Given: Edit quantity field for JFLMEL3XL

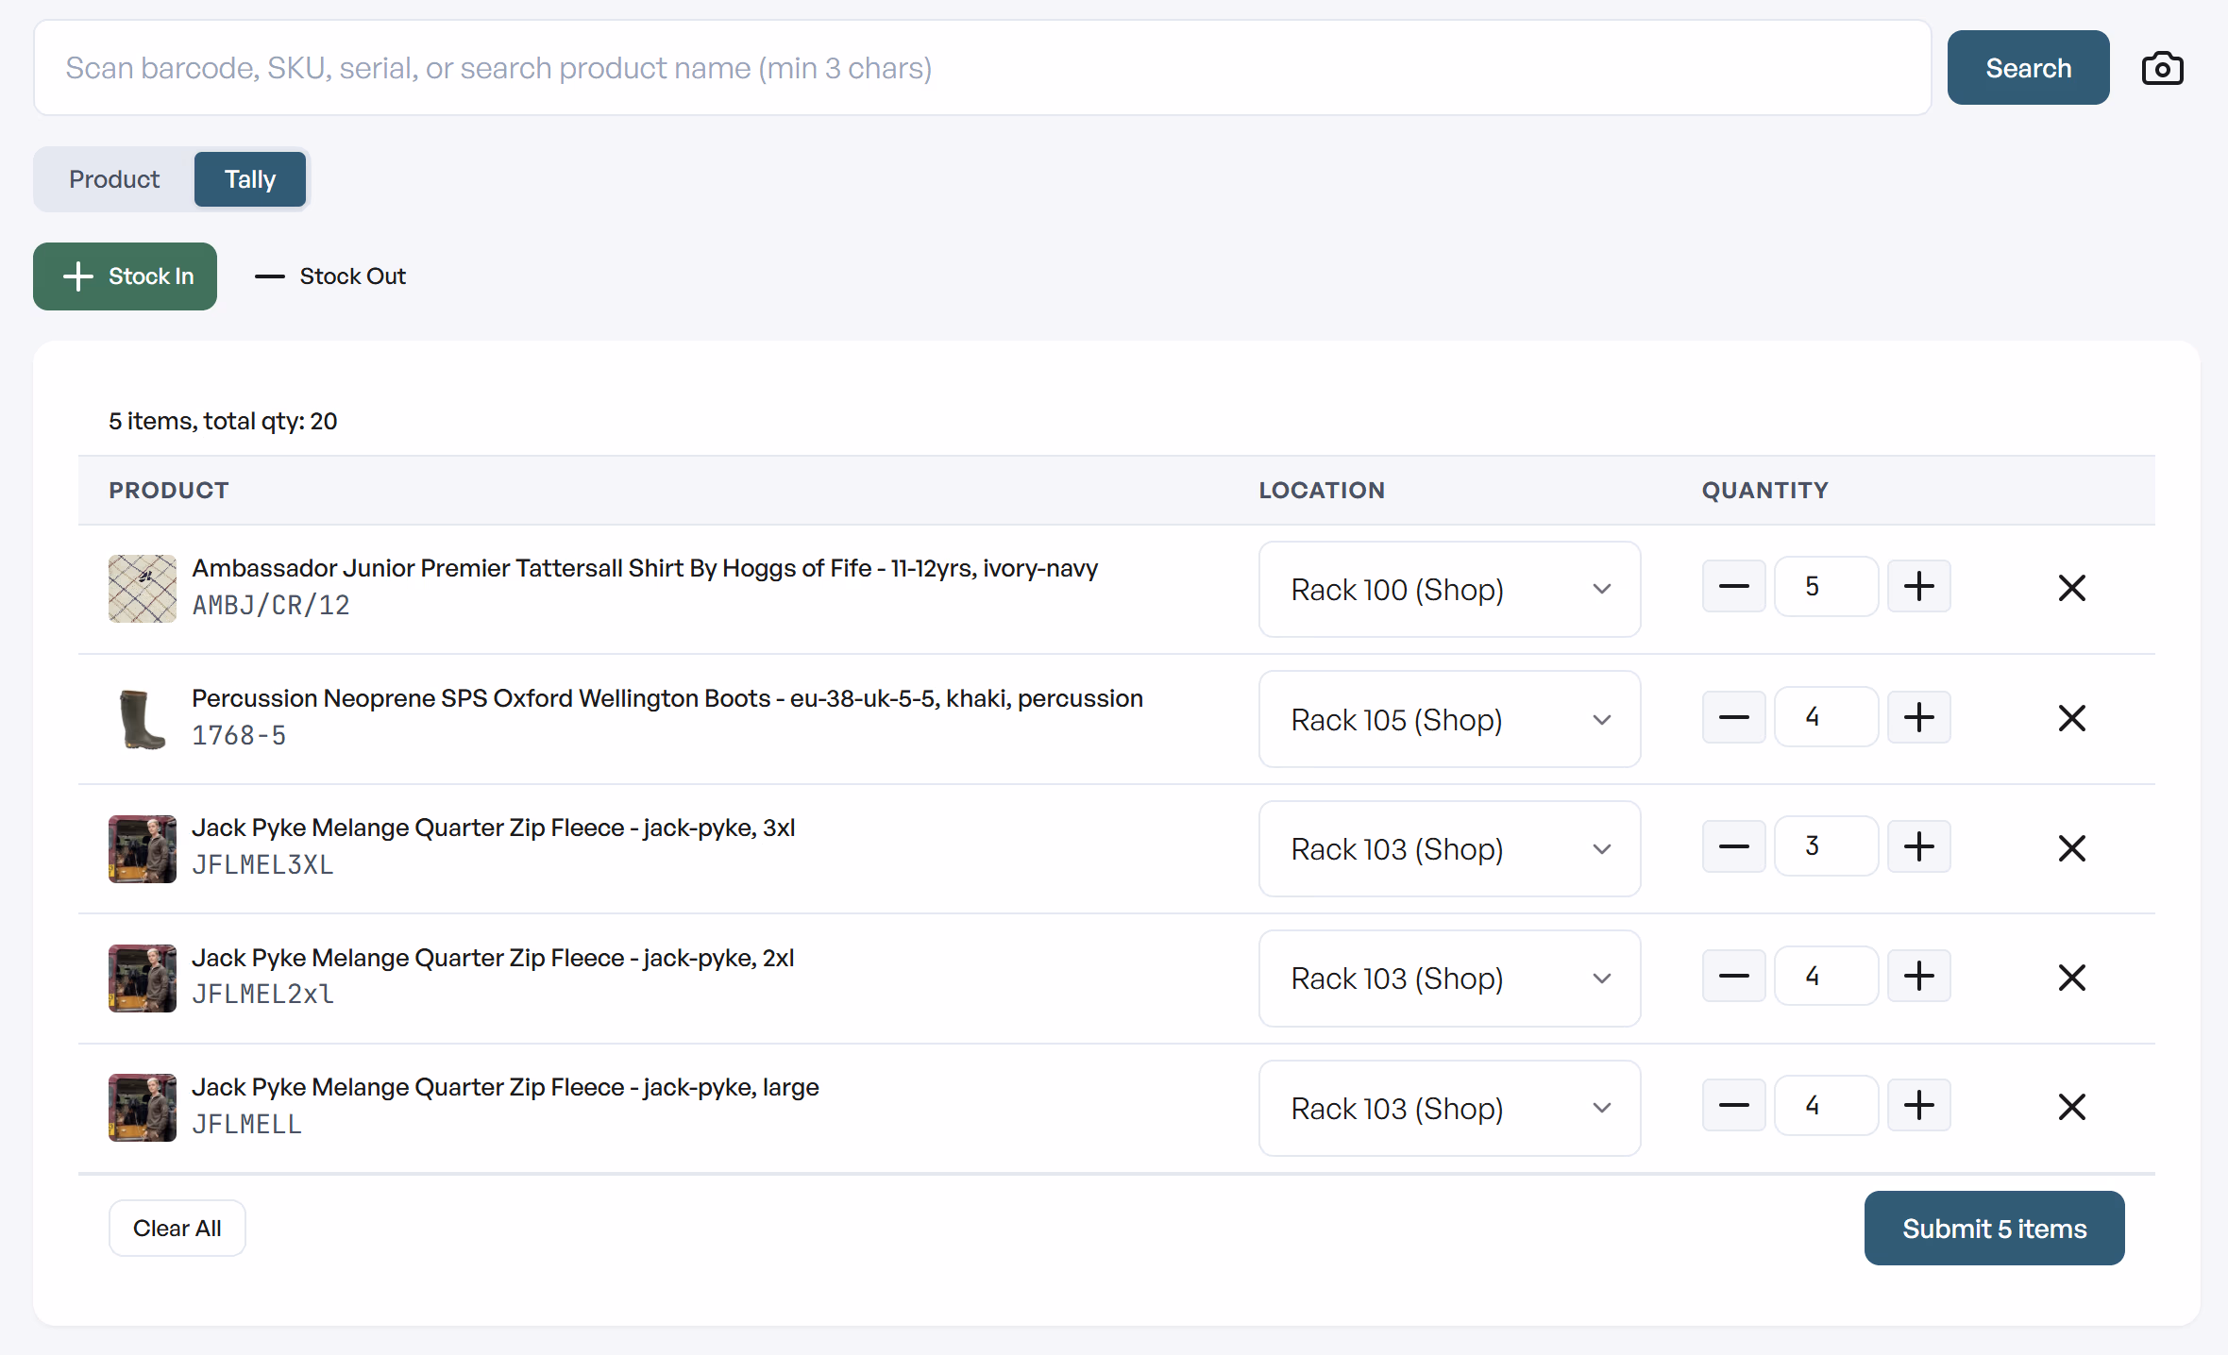Looking at the screenshot, I should pyautogui.click(x=1826, y=846).
